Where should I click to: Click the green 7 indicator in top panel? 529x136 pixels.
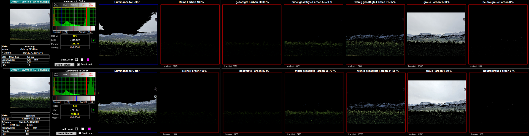93,40
